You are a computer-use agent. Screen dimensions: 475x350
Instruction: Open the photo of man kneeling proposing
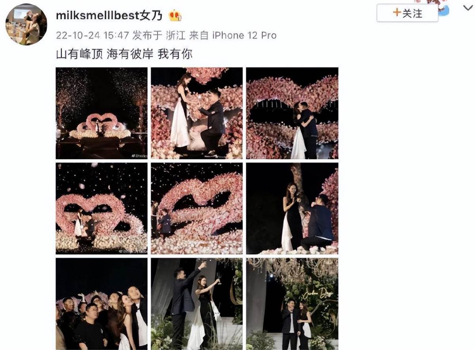[197, 113]
